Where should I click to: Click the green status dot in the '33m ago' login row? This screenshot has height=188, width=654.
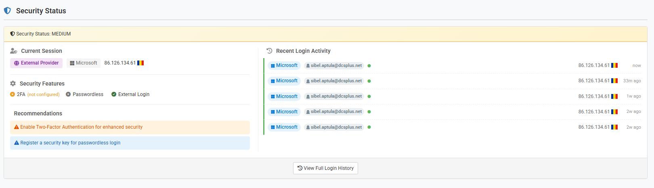(369, 81)
